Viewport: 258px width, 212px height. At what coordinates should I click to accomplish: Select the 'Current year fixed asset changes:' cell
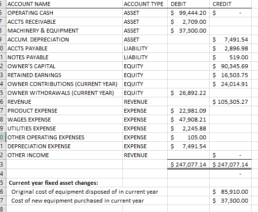click(x=64, y=183)
